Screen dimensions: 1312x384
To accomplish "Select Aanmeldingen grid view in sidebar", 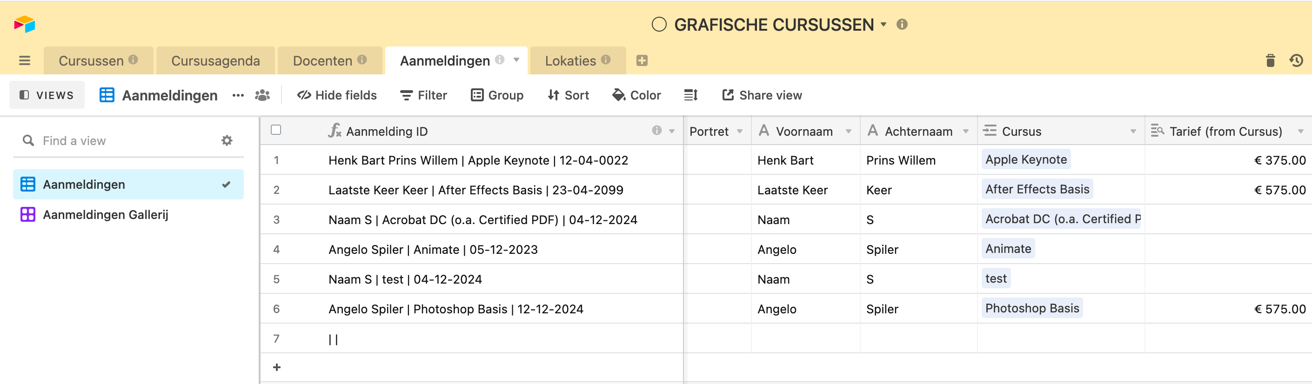I will pos(128,184).
